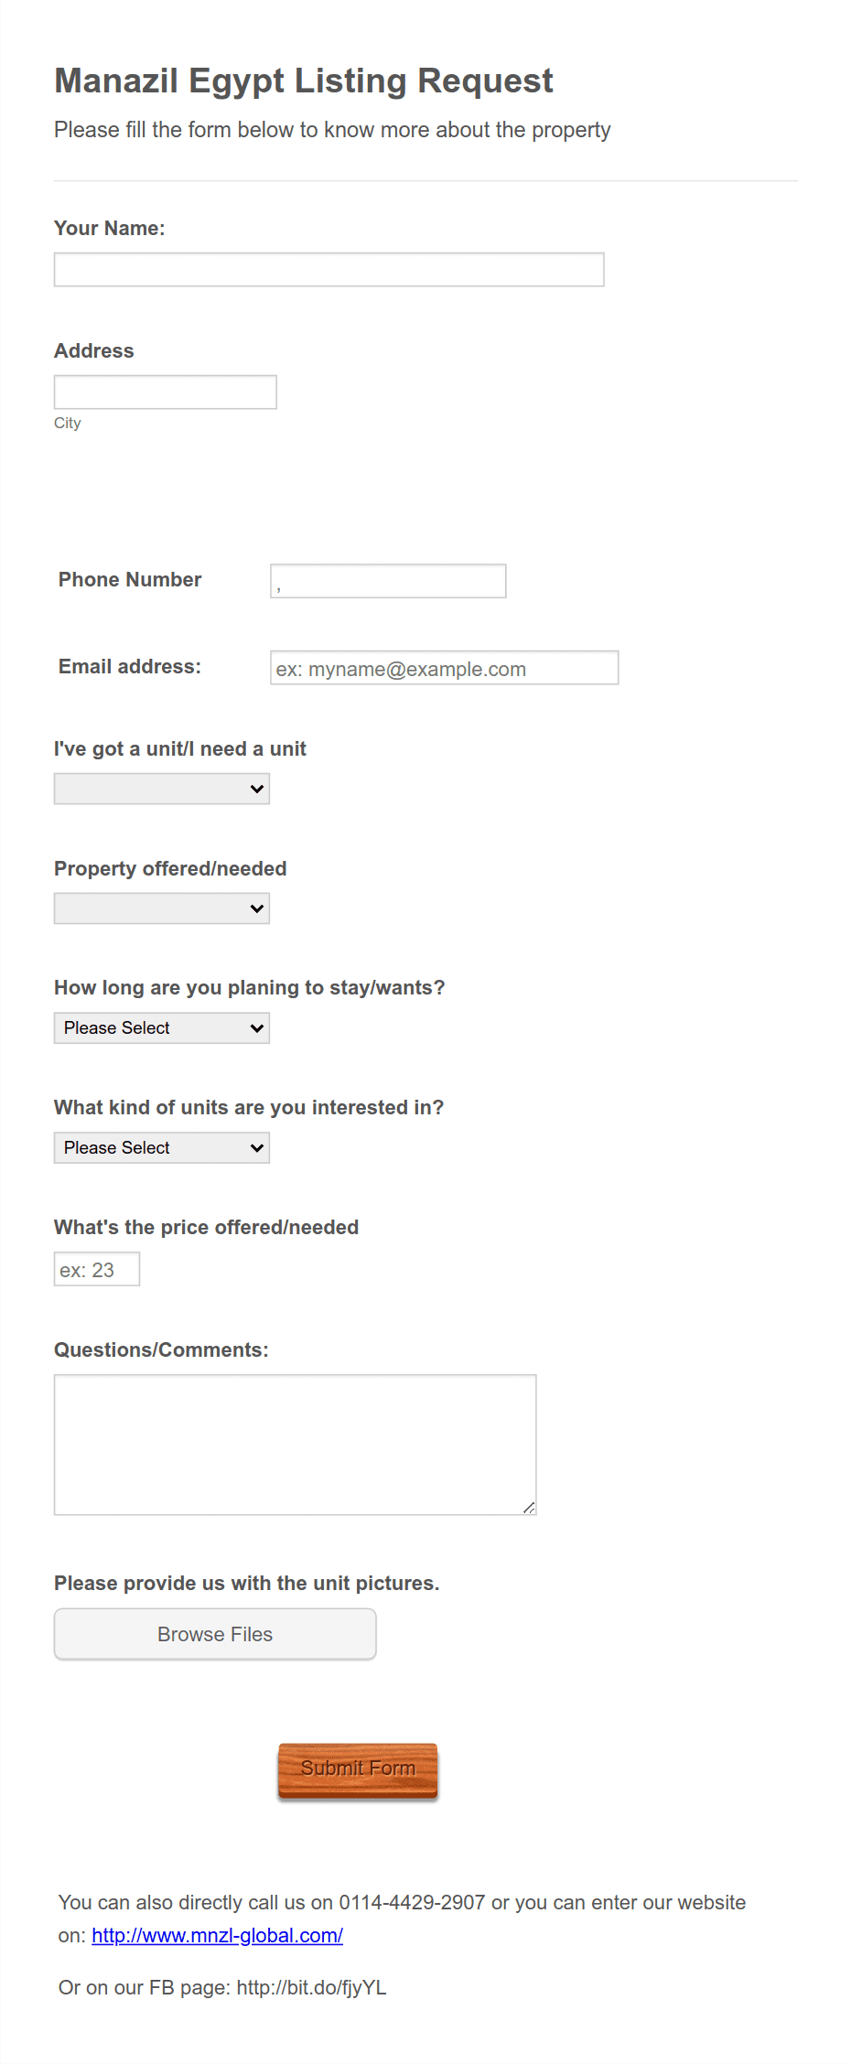851x2064 pixels.
Task: Click the City field under Address
Action: (165, 392)
